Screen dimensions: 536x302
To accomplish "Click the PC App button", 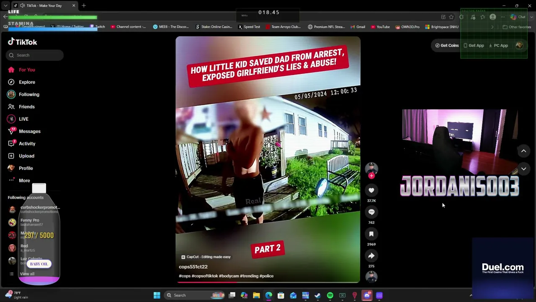I will point(498,45).
